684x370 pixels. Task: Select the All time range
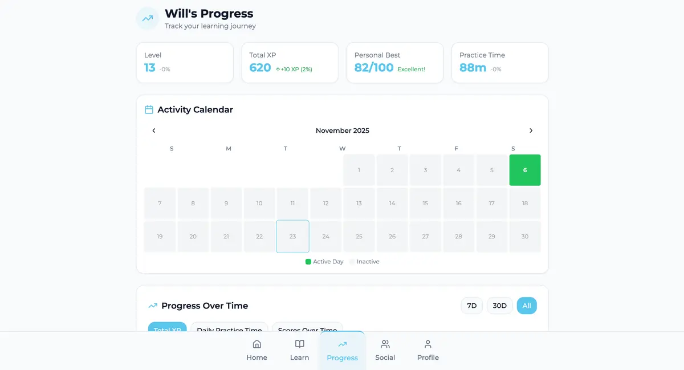pyautogui.click(x=527, y=306)
